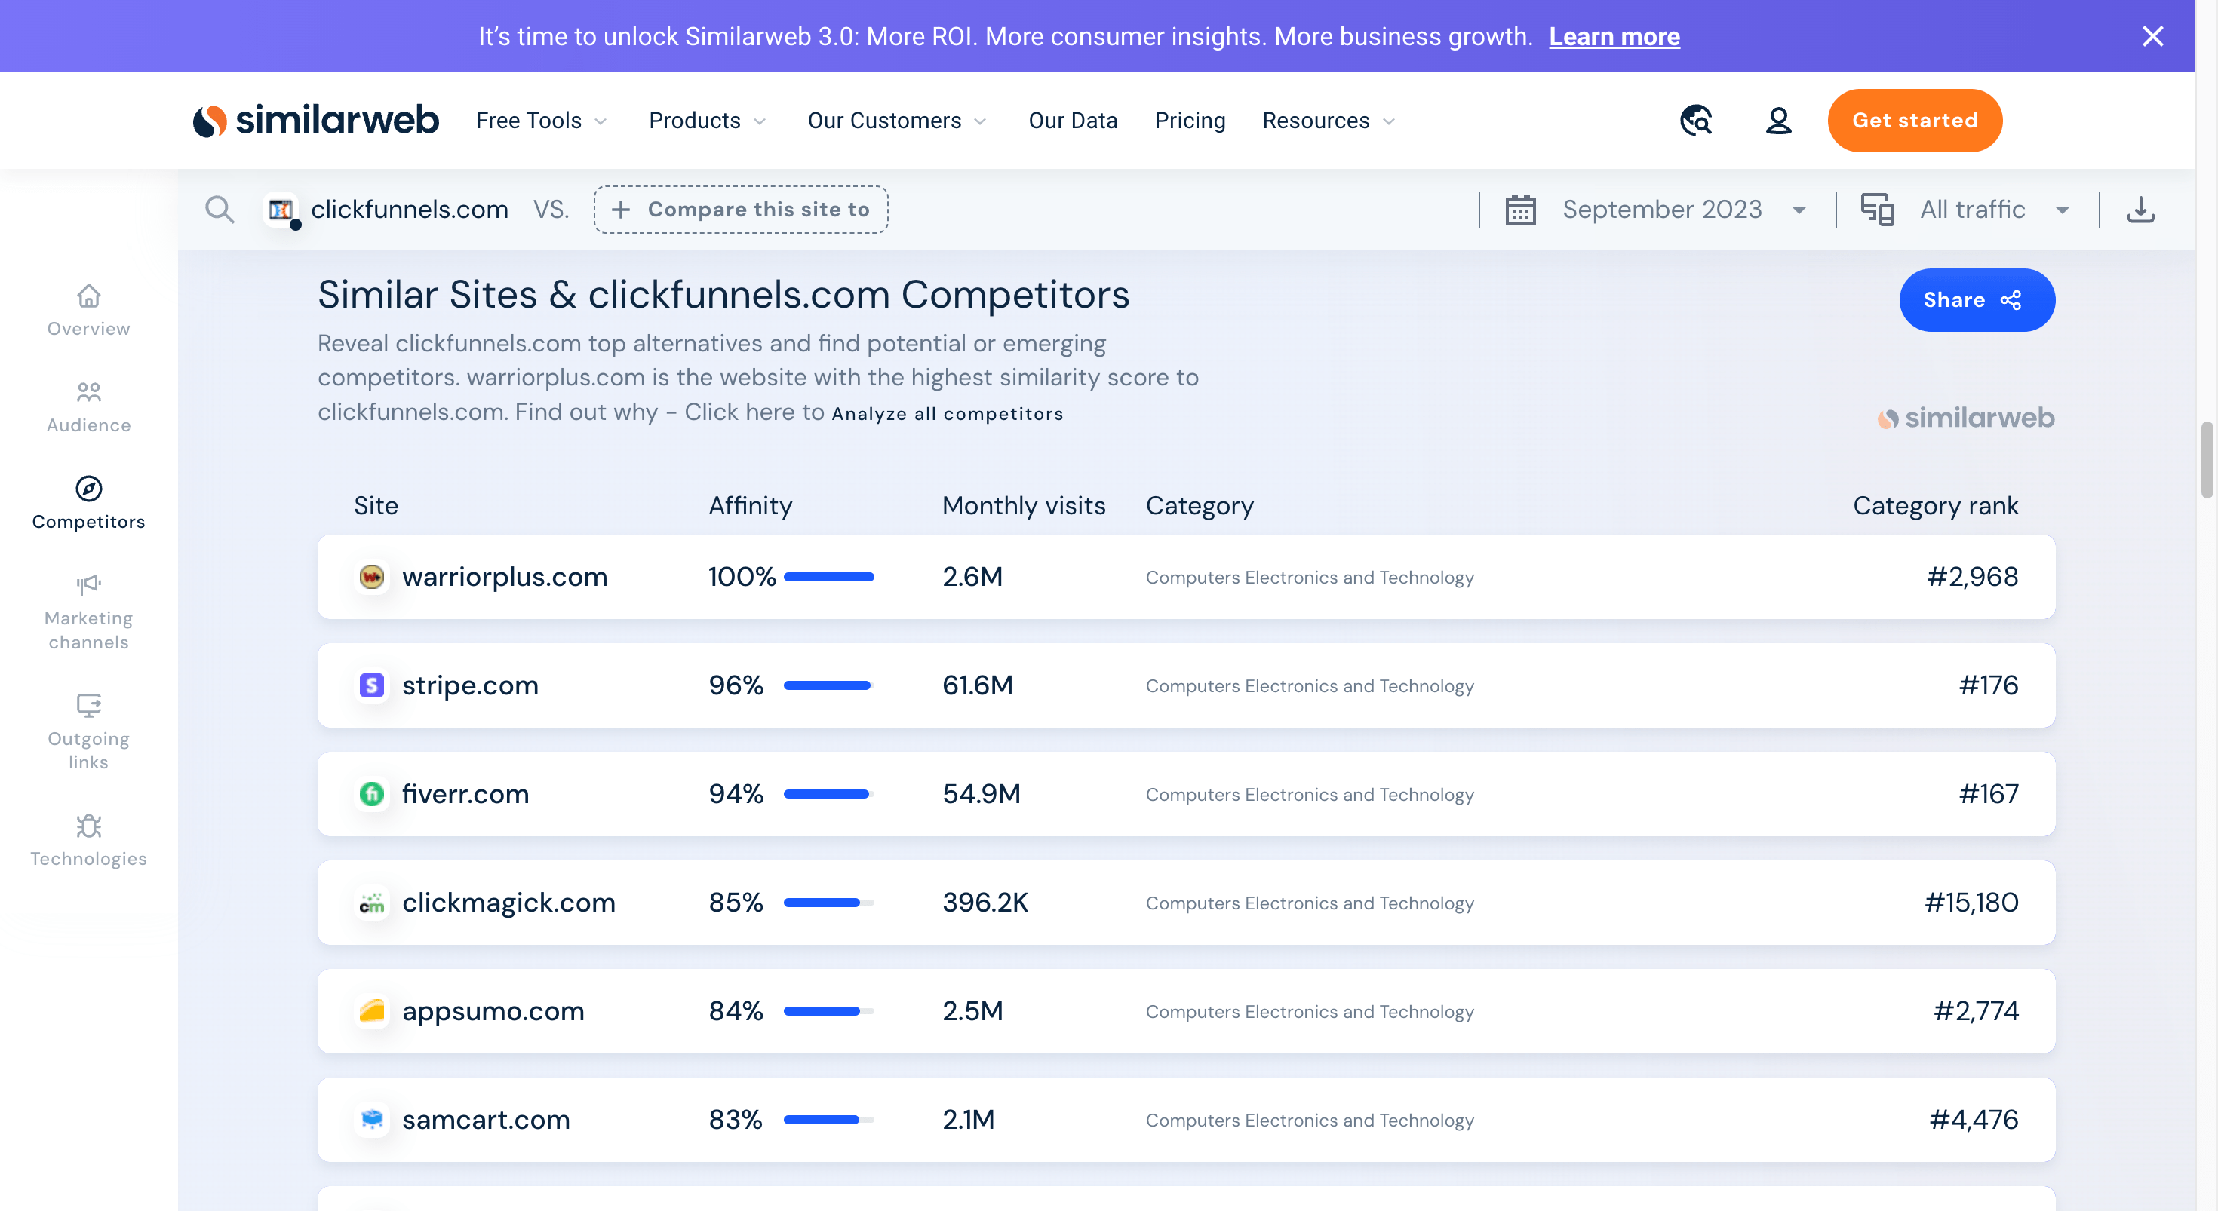Click the warriorplus.com affinity bar
Image resolution: width=2218 pixels, height=1211 pixels.
pos(828,577)
